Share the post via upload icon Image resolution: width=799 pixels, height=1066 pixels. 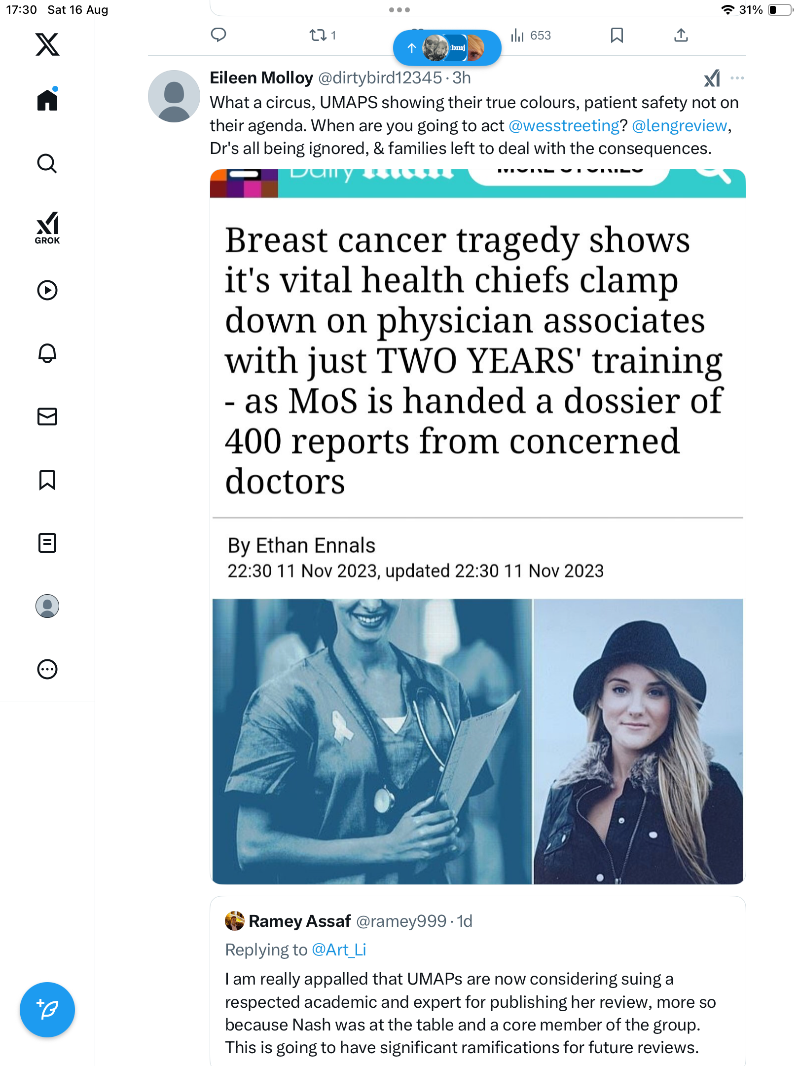click(681, 35)
